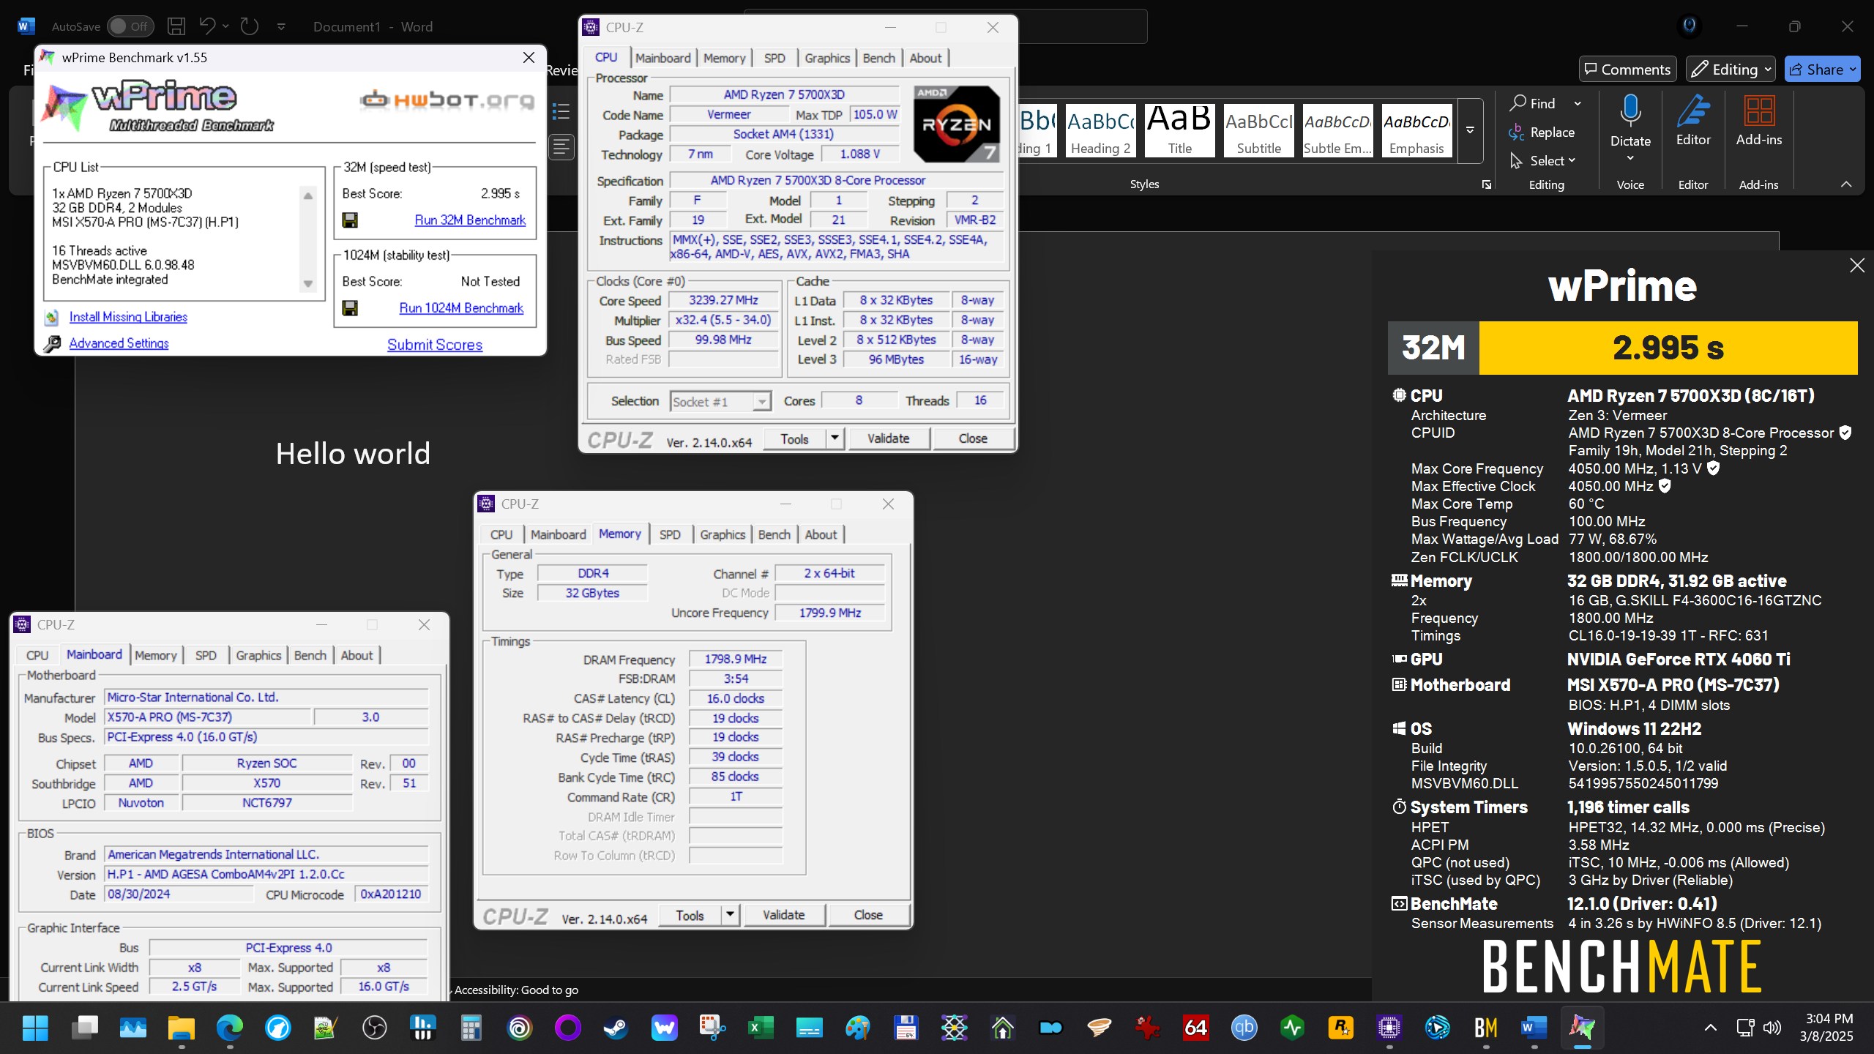Open the Styles pane launcher
This screenshot has height=1054, width=1874.
tap(1487, 184)
